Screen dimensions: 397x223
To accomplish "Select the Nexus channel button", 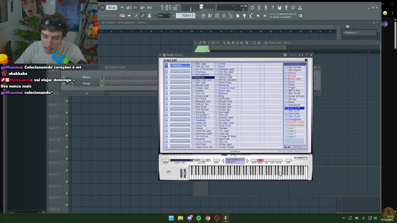I will (x=87, y=77).
